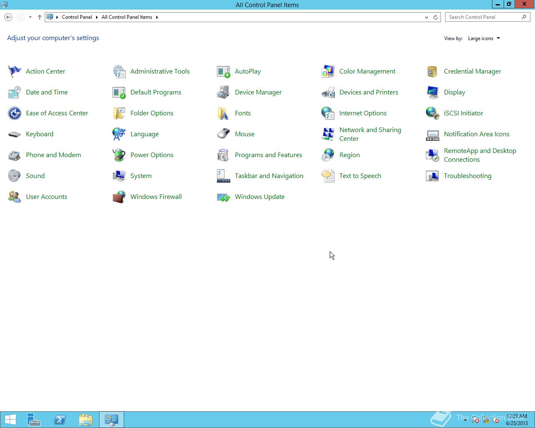Open the Windows Firewall brick-wall icon

point(119,197)
